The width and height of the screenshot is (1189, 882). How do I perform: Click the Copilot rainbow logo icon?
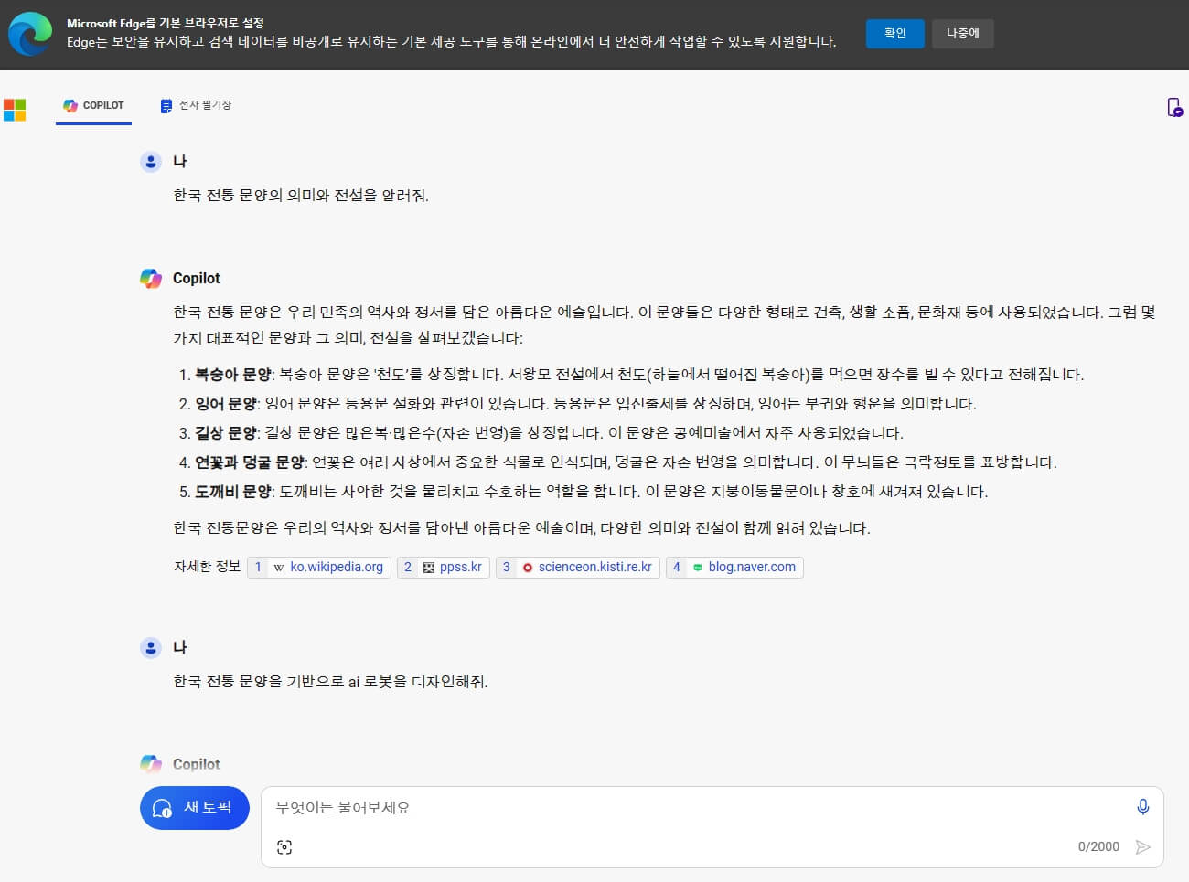point(150,278)
